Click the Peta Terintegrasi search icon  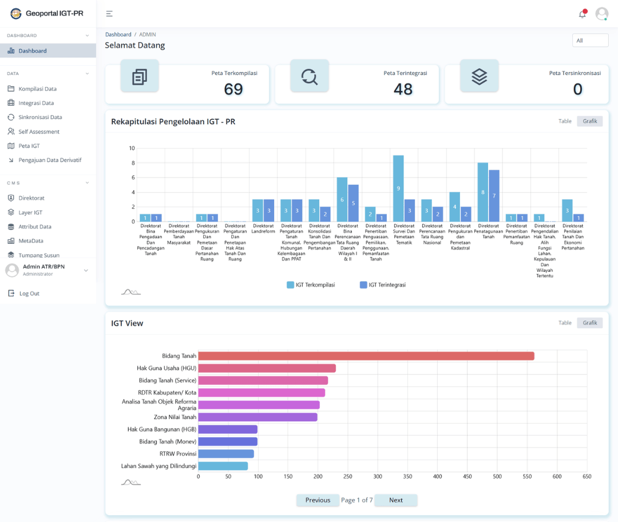pyautogui.click(x=309, y=76)
